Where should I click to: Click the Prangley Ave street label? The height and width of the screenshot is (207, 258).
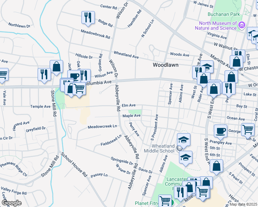[x=221, y=142]
